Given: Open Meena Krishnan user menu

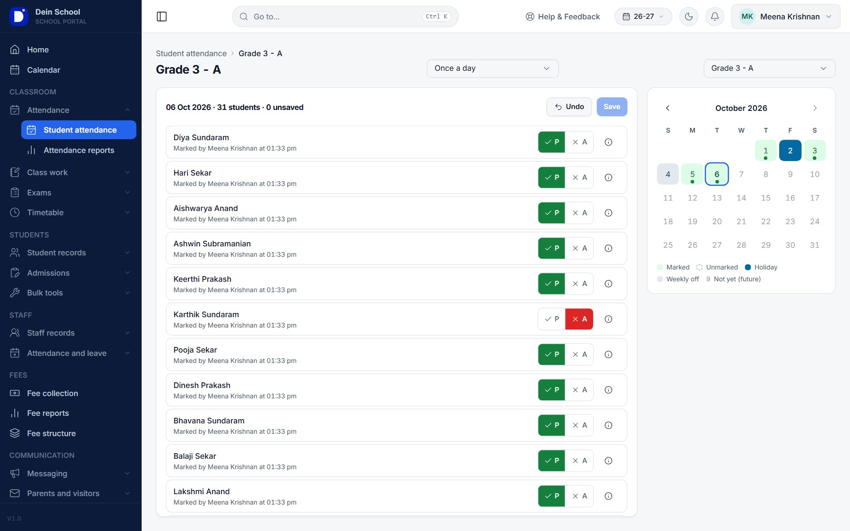Looking at the screenshot, I should [x=786, y=17].
